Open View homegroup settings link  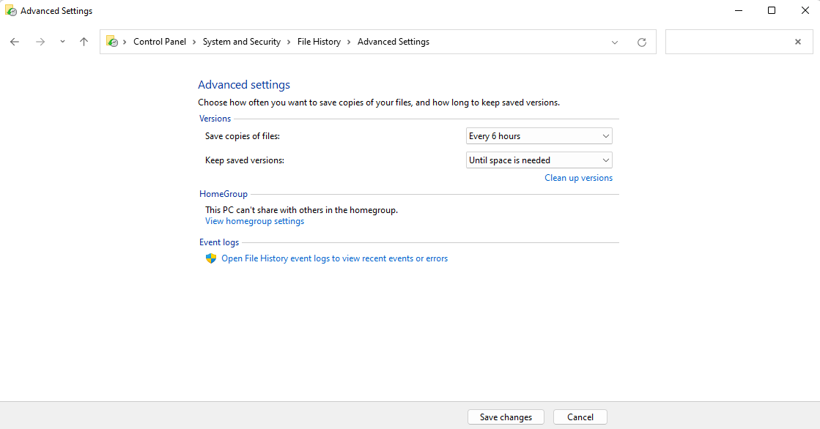[x=254, y=221]
